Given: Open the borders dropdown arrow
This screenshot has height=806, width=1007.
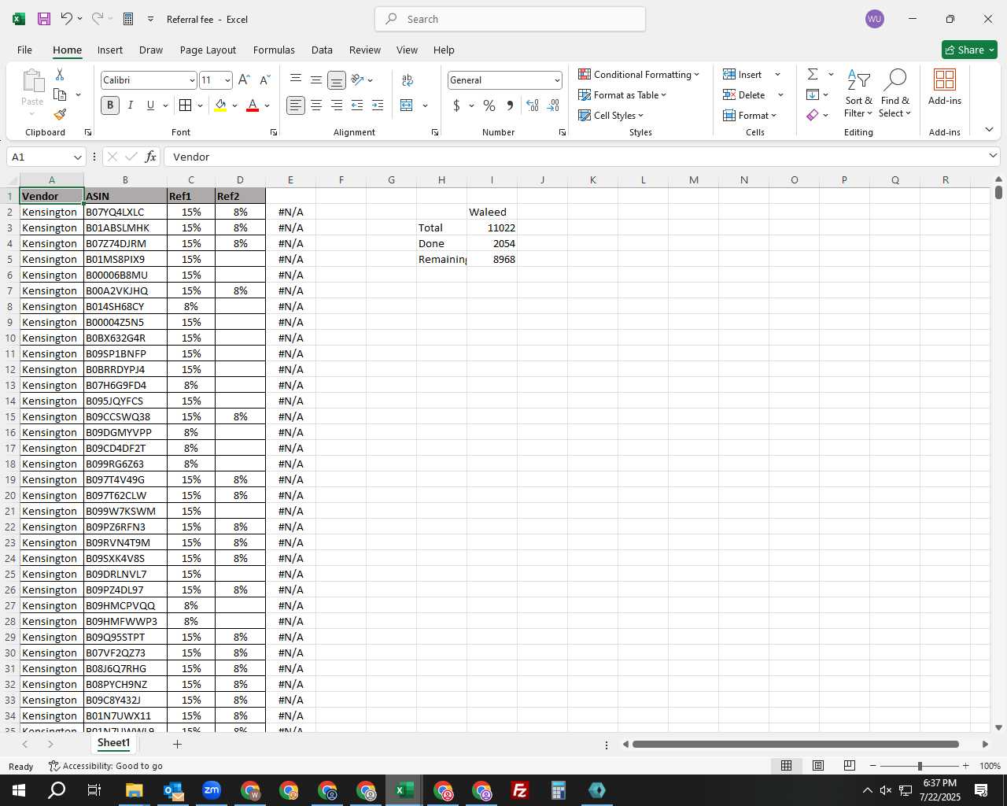Looking at the screenshot, I should (200, 105).
